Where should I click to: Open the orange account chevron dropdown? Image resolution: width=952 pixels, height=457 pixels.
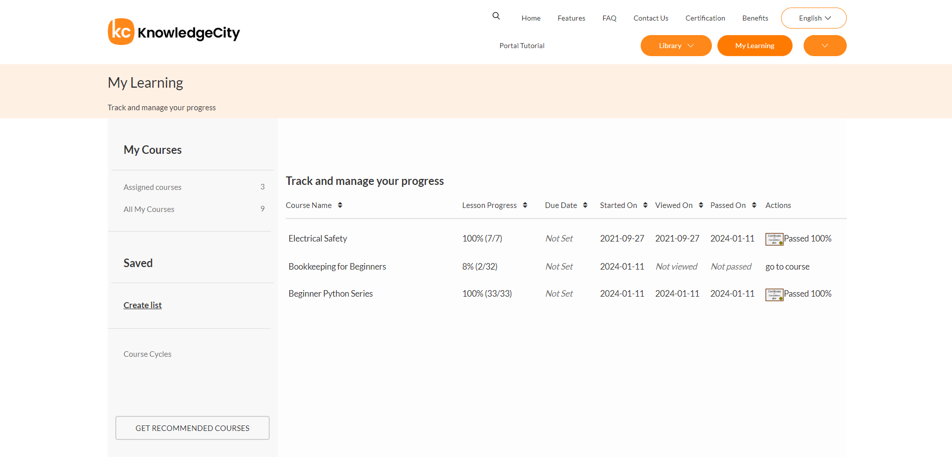click(x=825, y=45)
